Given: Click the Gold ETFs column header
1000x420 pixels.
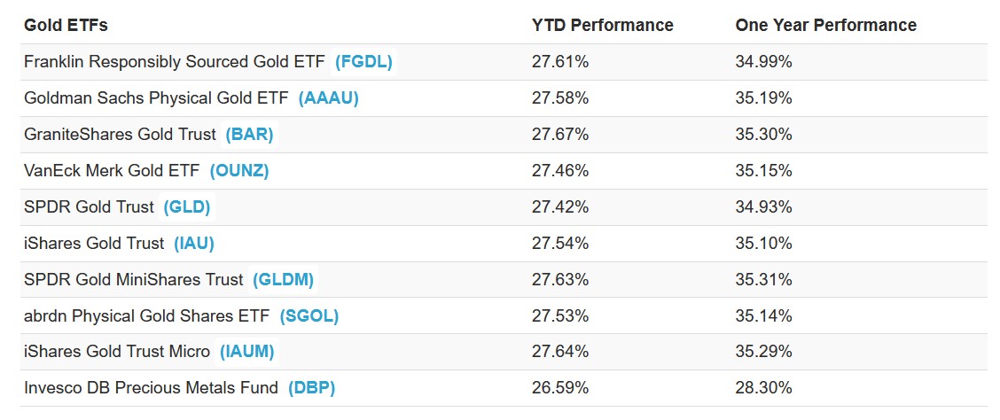Looking at the screenshot, I should click(x=66, y=25).
